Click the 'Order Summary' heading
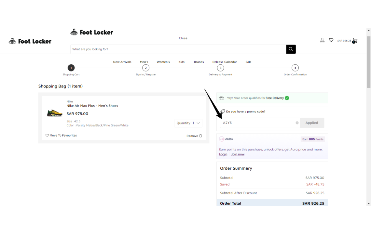Screen dimensions: 371x234 point(236,168)
